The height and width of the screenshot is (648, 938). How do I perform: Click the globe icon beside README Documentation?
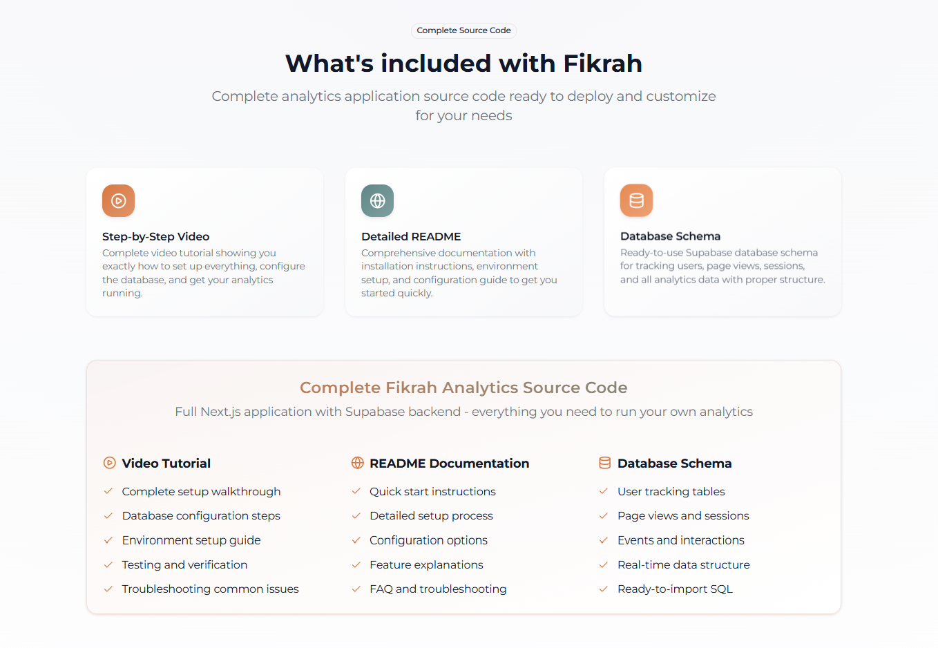(x=357, y=463)
